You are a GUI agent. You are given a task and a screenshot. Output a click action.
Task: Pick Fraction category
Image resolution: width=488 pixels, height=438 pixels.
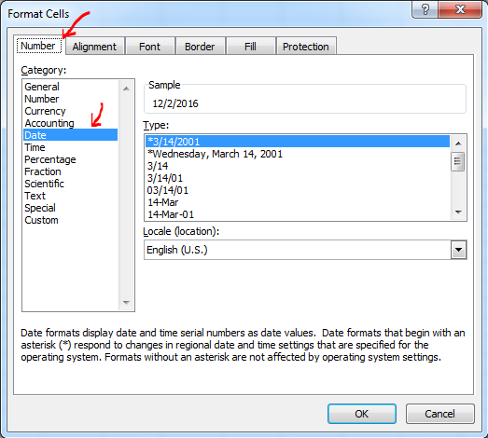click(x=71, y=171)
